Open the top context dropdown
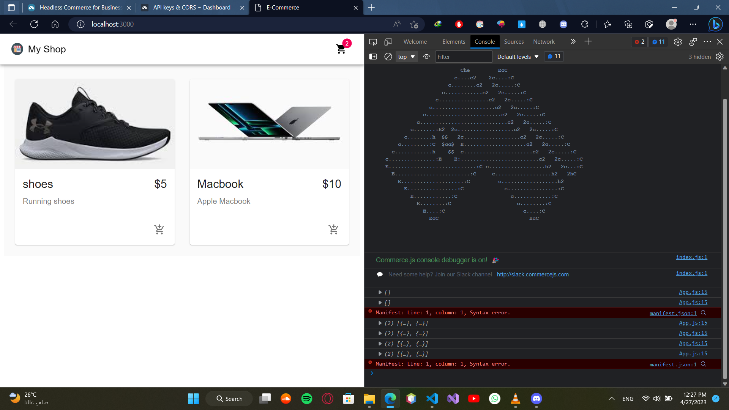This screenshot has height=410, width=729. coord(406,57)
